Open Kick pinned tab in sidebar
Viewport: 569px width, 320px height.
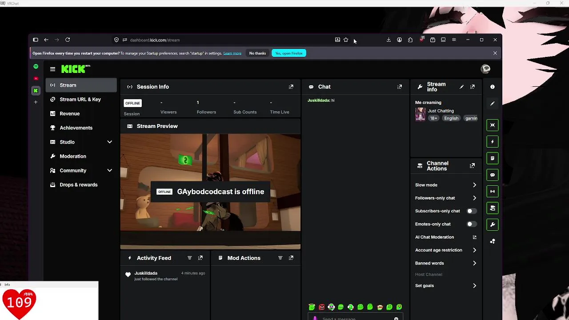click(x=36, y=91)
